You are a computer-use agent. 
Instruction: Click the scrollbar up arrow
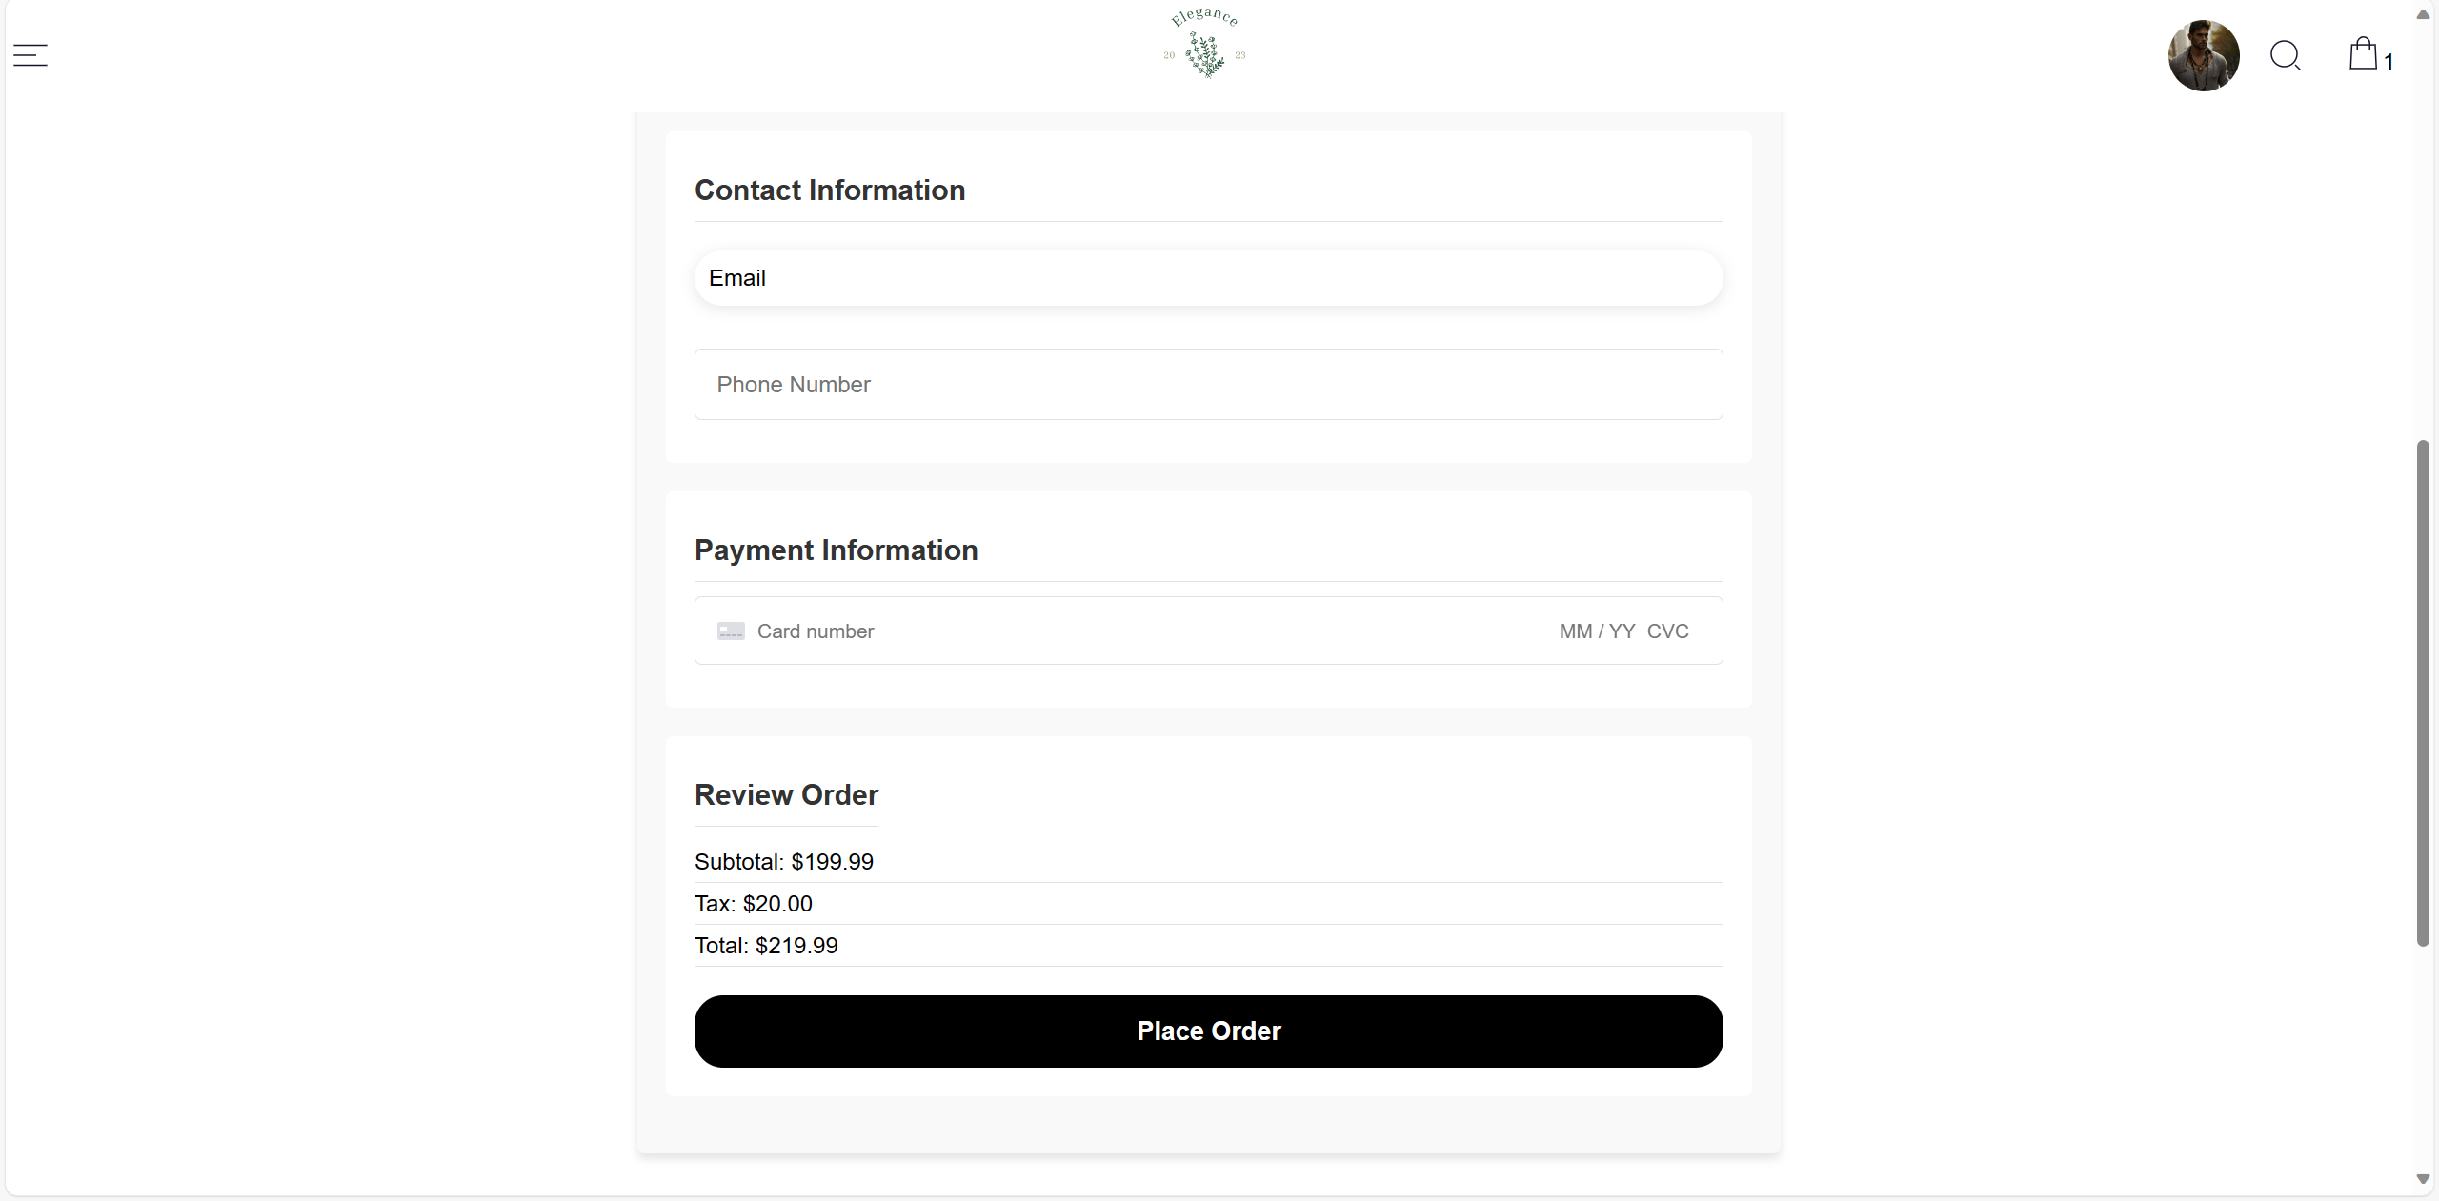pyautogui.click(x=2423, y=14)
